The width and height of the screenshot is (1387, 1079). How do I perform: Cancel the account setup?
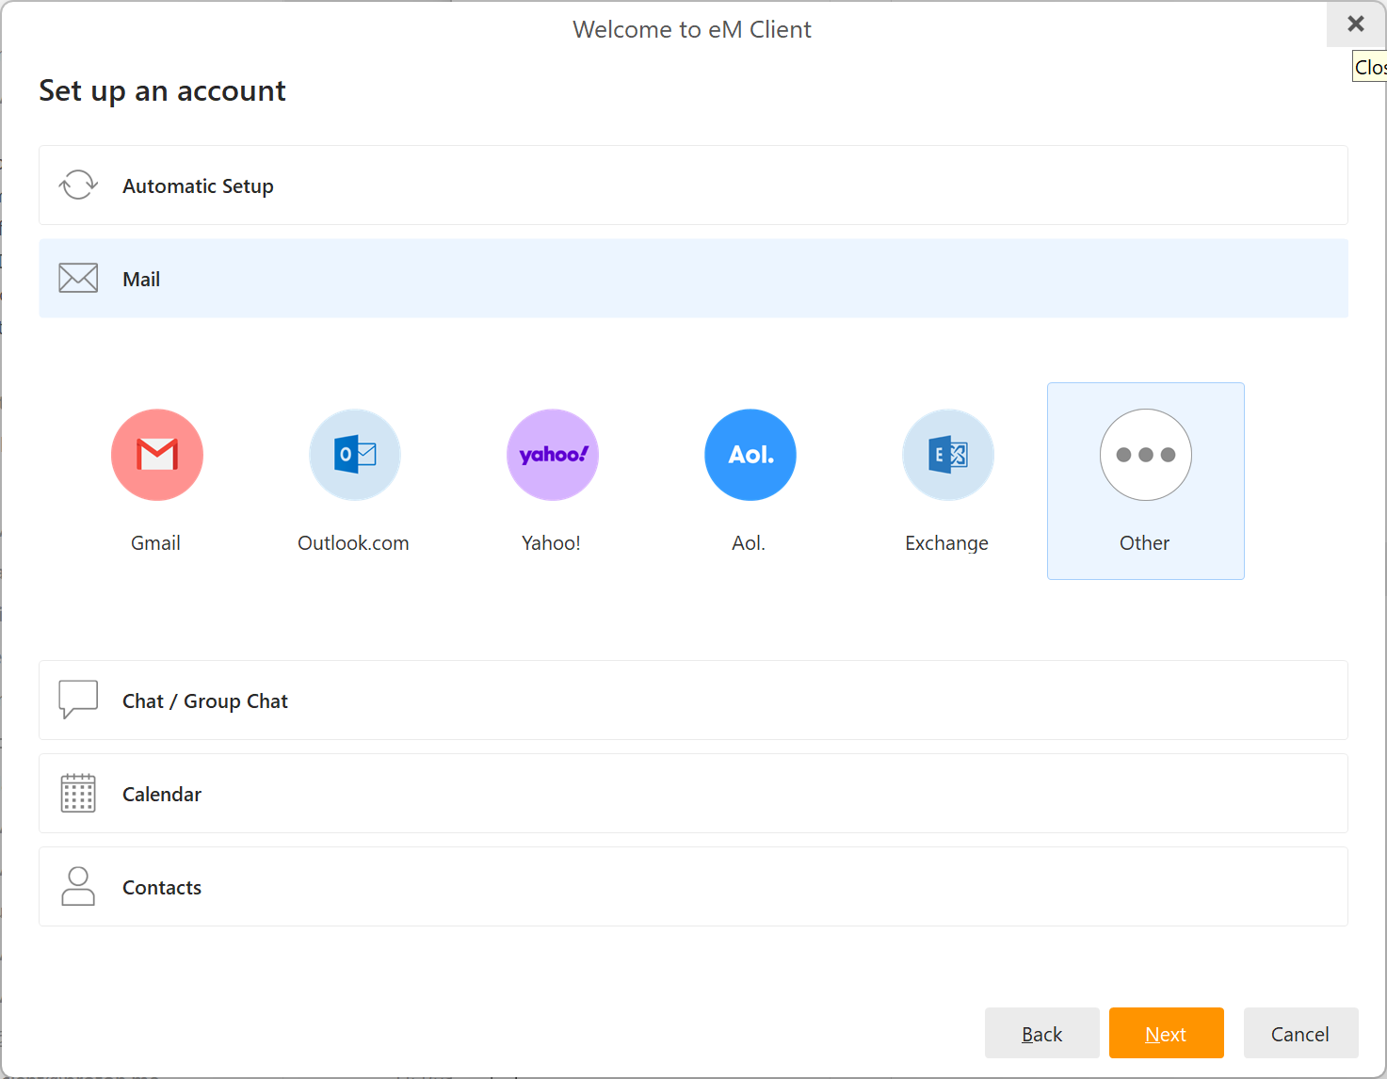click(x=1300, y=1034)
